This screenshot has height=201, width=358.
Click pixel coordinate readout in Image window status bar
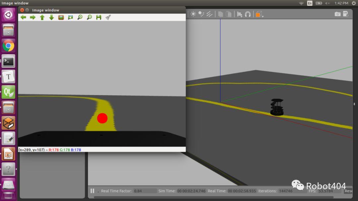point(31,150)
